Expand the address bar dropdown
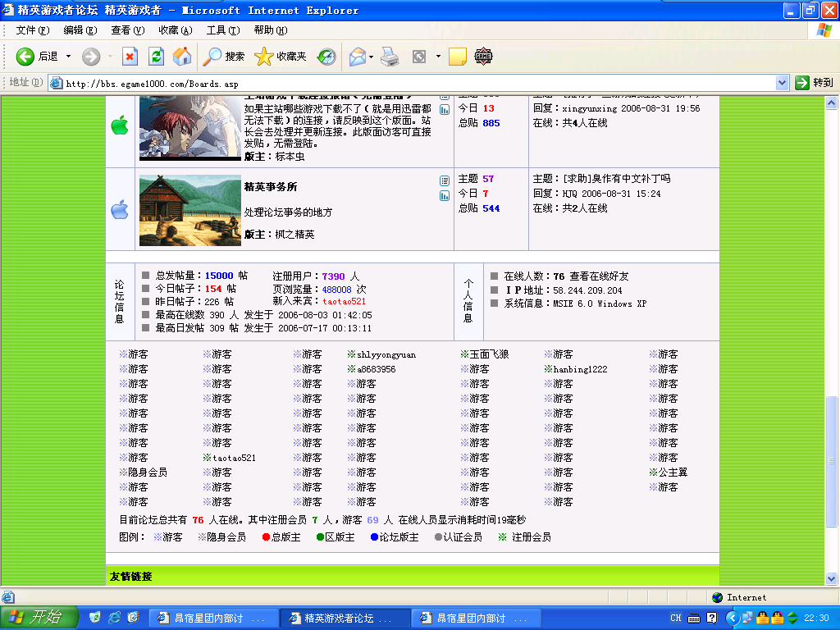This screenshot has height=630, width=840. [782, 83]
